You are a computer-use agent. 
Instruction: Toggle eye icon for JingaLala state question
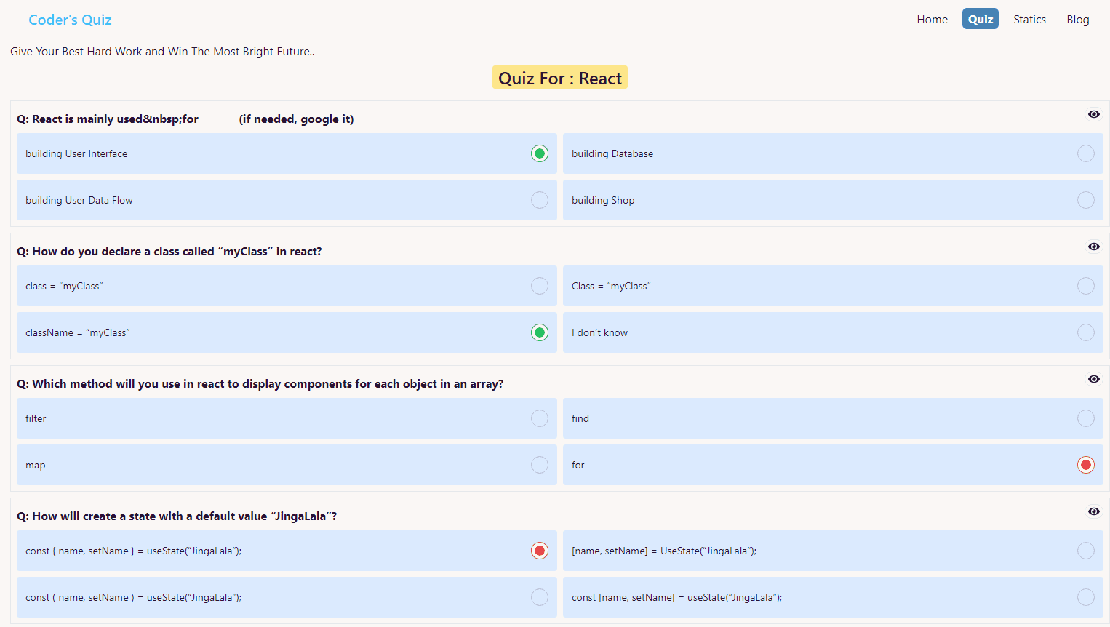1093,511
